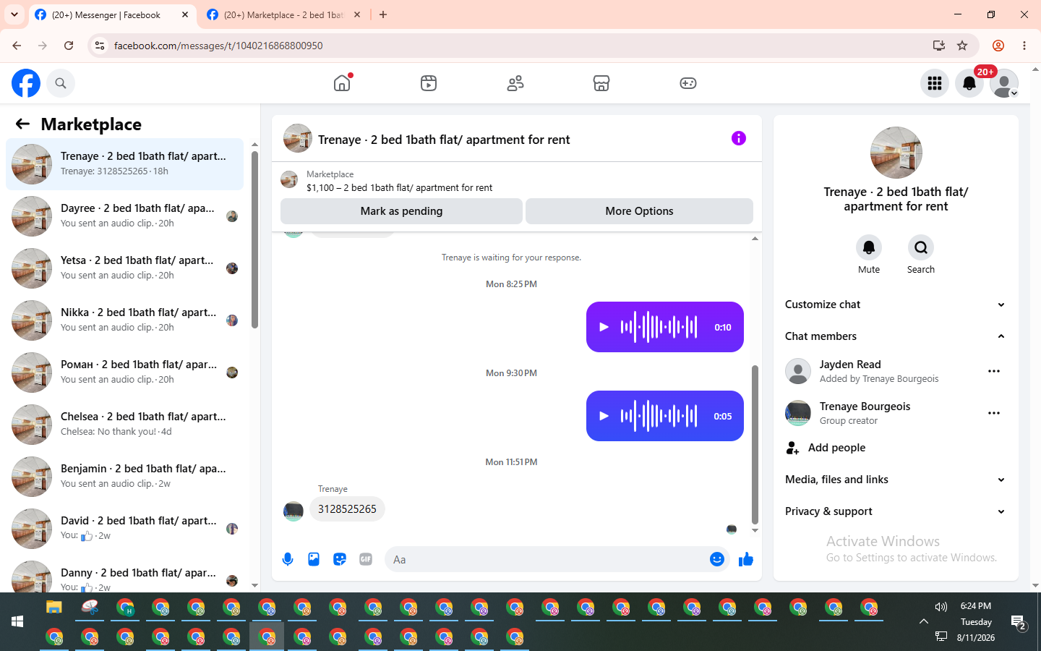Attach a photo or file
Image resolution: width=1041 pixels, height=651 pixels.
314,559
